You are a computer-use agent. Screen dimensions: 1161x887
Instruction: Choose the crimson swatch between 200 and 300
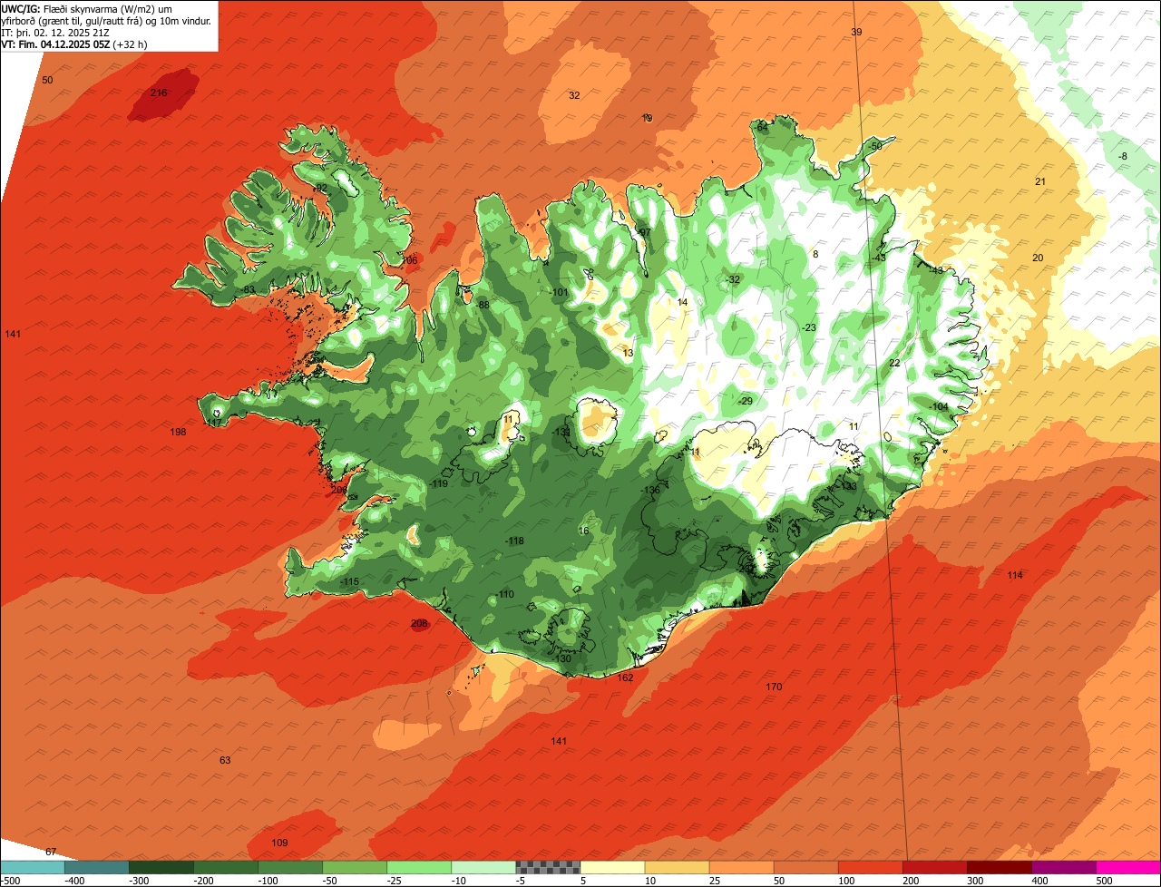tap(934, 867)
